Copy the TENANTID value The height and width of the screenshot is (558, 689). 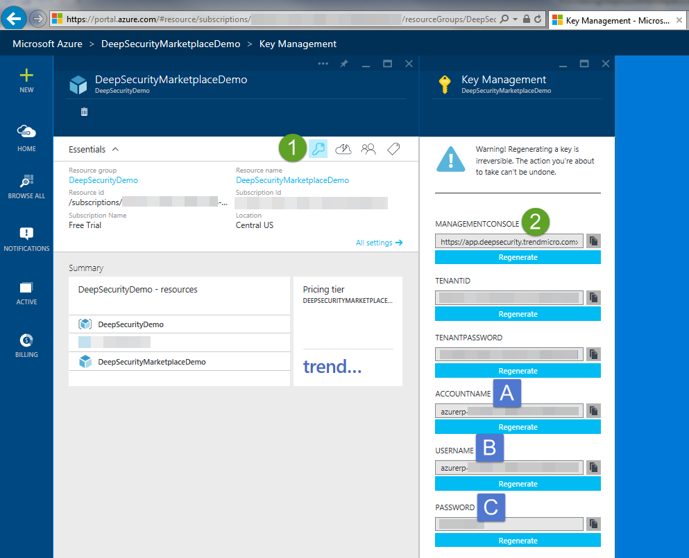(x=593, y=297)
